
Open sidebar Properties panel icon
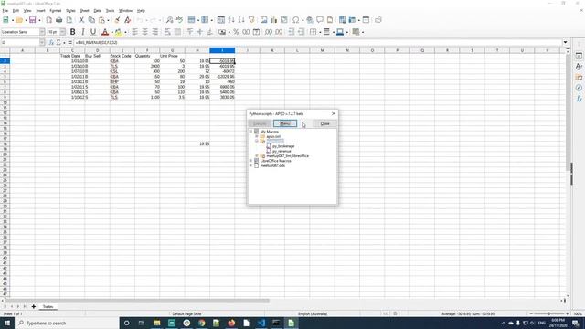pyautogui.click(x=579, y=56)
